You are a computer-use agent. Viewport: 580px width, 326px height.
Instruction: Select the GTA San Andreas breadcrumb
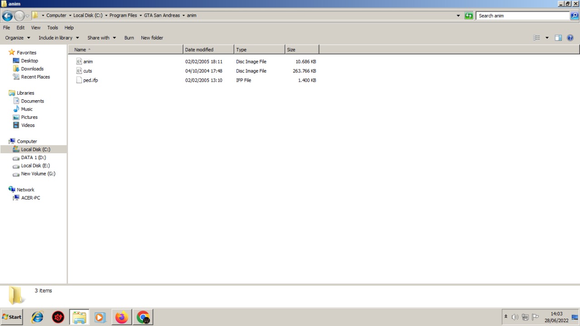click(162, 15)
